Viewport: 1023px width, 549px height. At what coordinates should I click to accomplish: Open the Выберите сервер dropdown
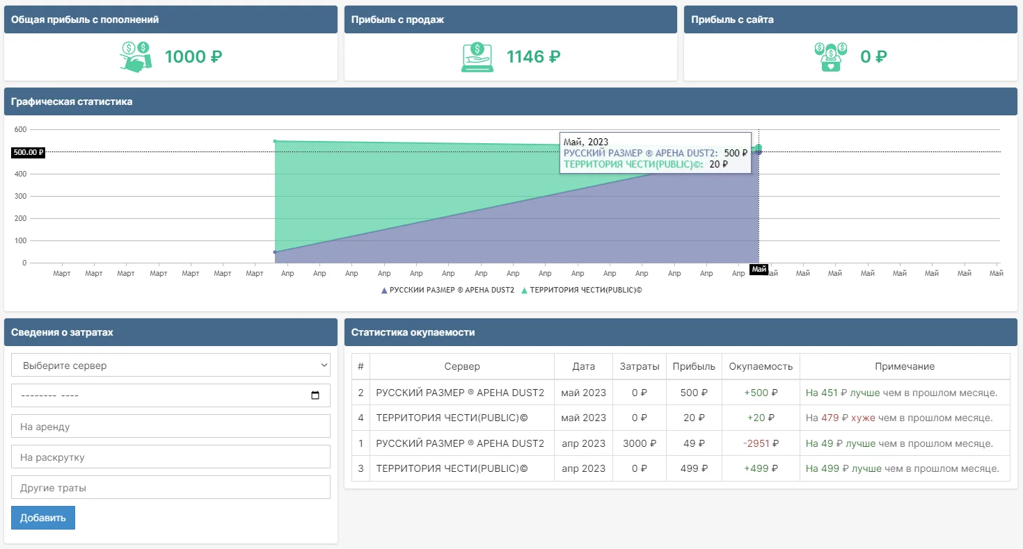[170, 365]
